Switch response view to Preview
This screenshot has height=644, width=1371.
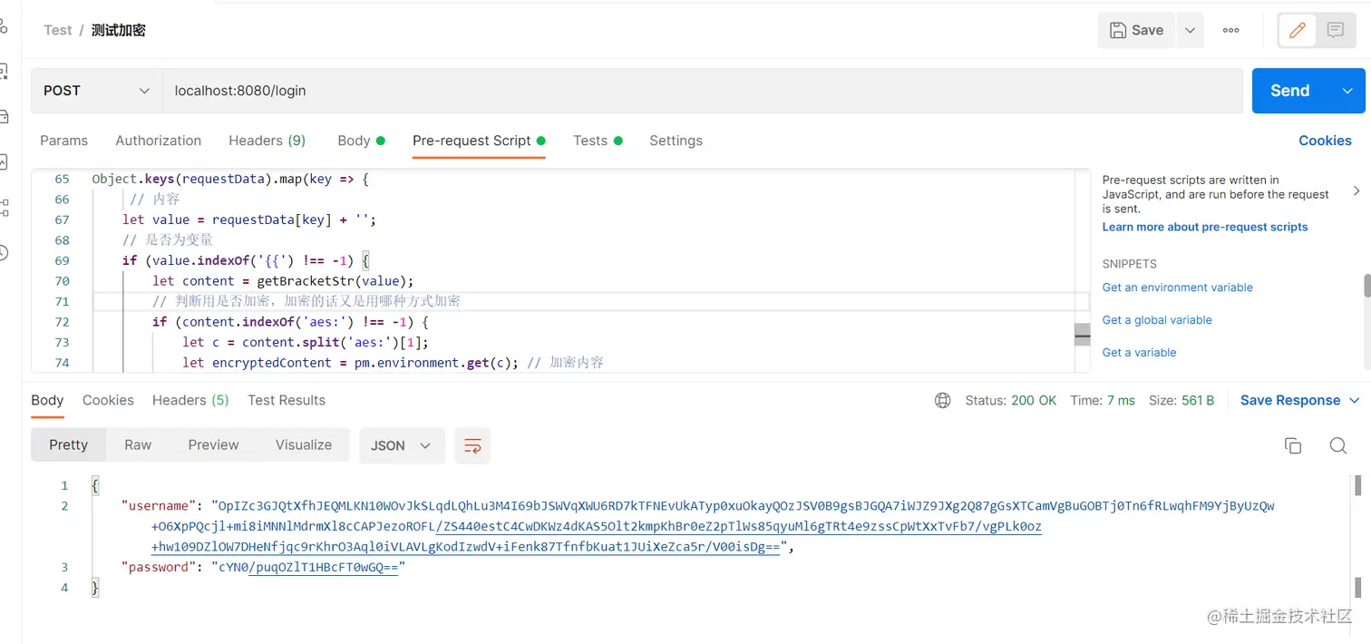coord(213,445)
